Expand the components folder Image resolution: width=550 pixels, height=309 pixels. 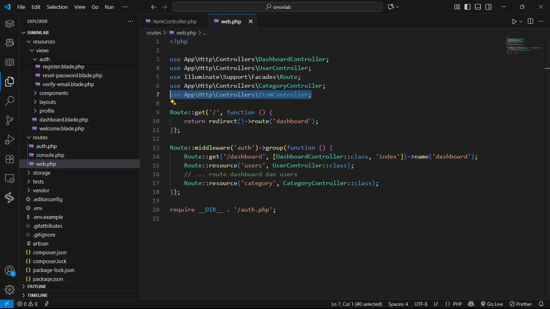click(54, 93)
